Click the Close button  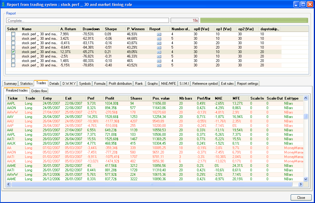(301, 197)
